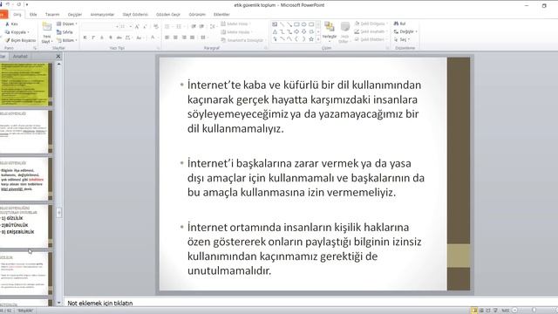558x314 pixels.
Task: Open the font color picker
Action: (x=153, y=38)
